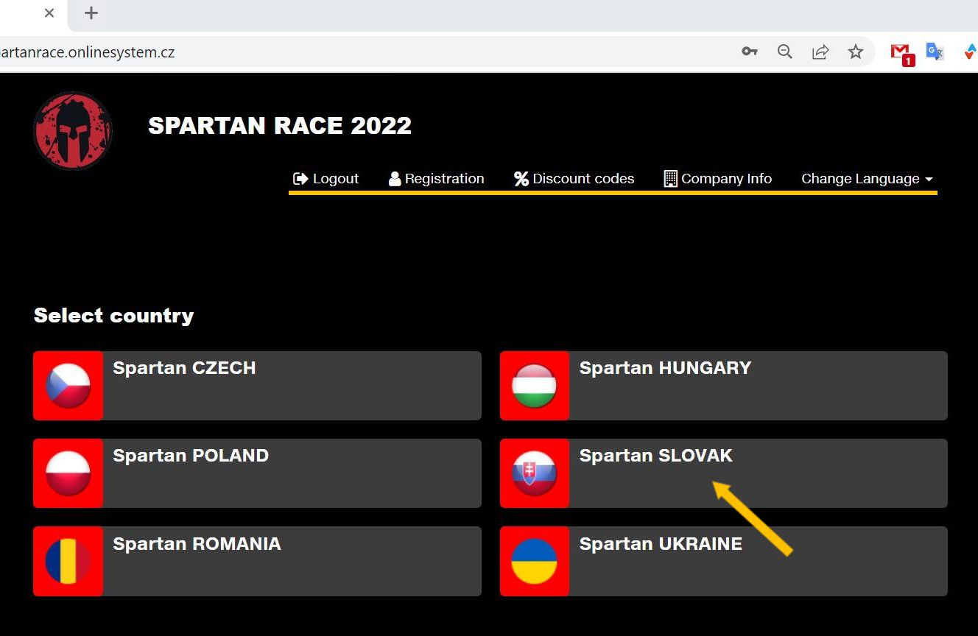Open a new browser tab
Screen dimensions: 978x636
[x=91, y=13]
